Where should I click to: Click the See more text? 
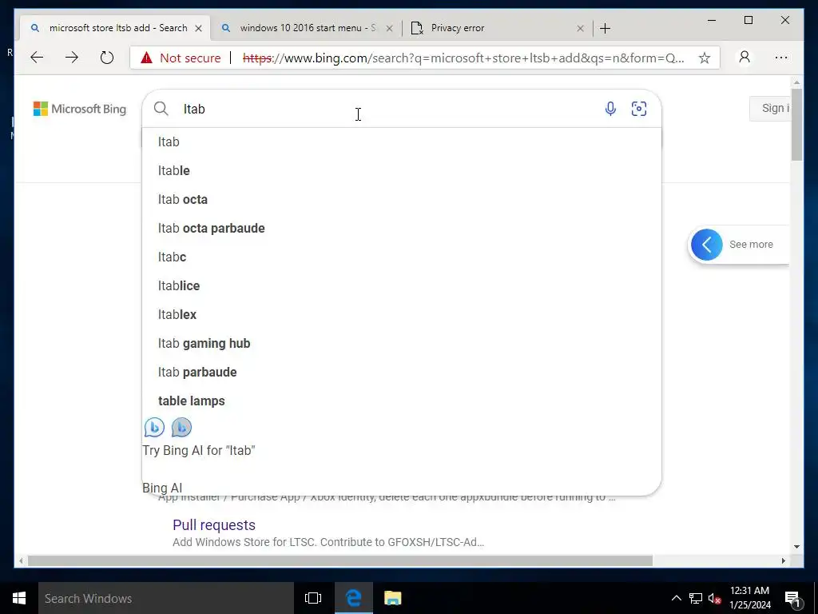pos(751,245)
